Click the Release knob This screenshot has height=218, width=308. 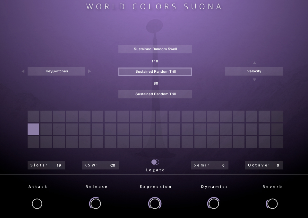(x=95, y=204)
